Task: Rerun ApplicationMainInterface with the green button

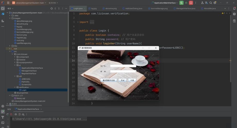Action: pos(182,3)
